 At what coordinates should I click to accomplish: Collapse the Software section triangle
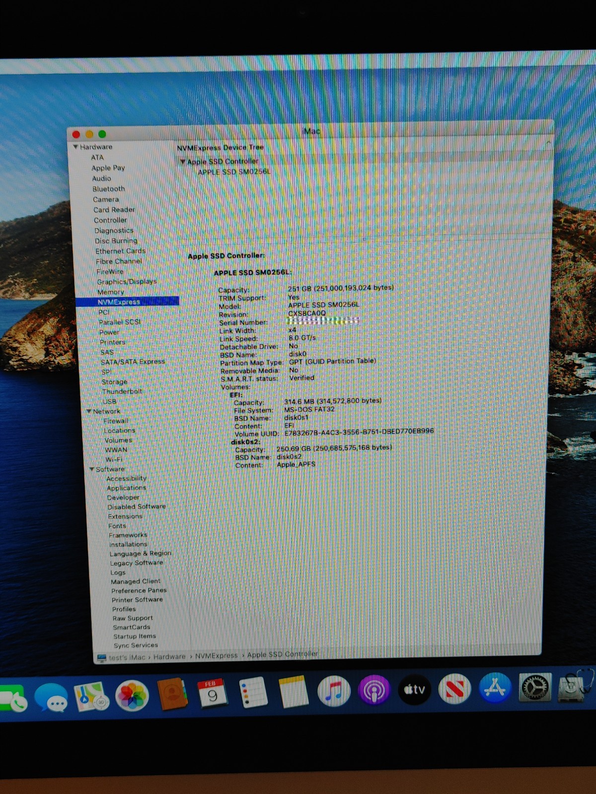pyautogui.click(x=92, y=469)
